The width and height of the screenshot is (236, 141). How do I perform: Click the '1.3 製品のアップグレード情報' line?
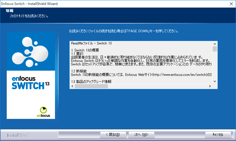coord(91,82)
